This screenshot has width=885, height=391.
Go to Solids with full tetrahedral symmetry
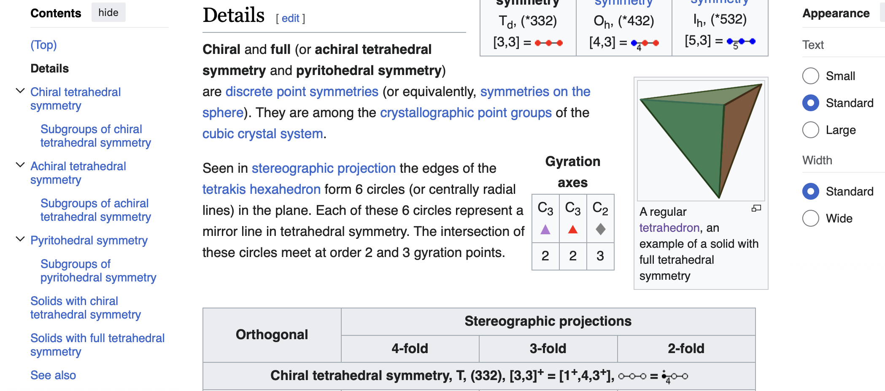pos(97,345)
